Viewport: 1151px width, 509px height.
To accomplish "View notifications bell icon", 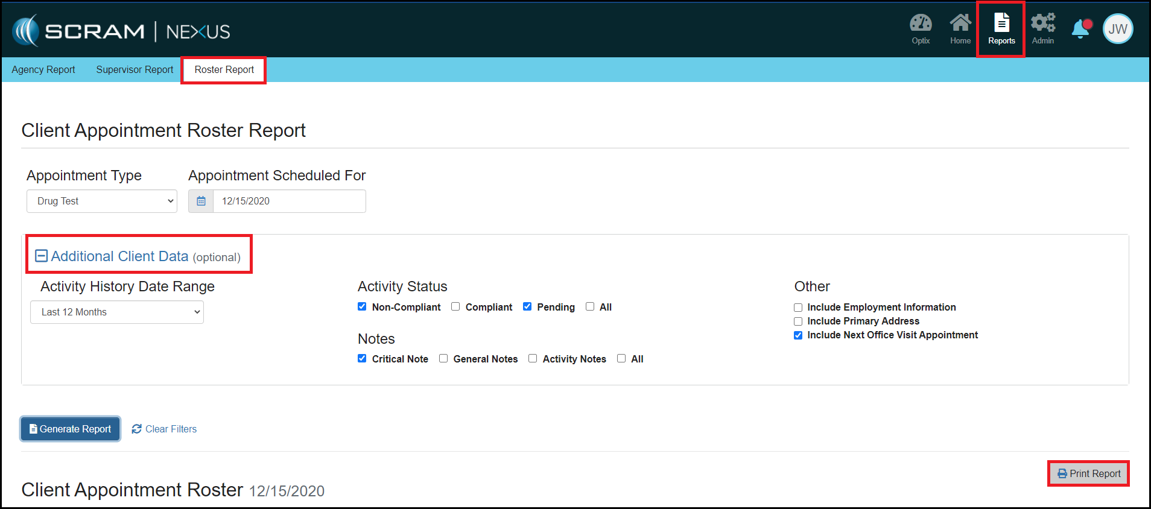I will tap(1081, 29).
